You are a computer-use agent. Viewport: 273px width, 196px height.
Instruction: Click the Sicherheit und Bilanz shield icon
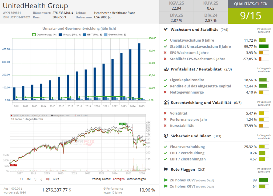(166, 136)
